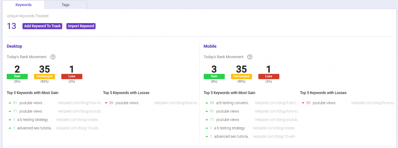
Task: Follow Mobile gain URL neilpatel.com/blog/how-to..
Action: point(277,111)
